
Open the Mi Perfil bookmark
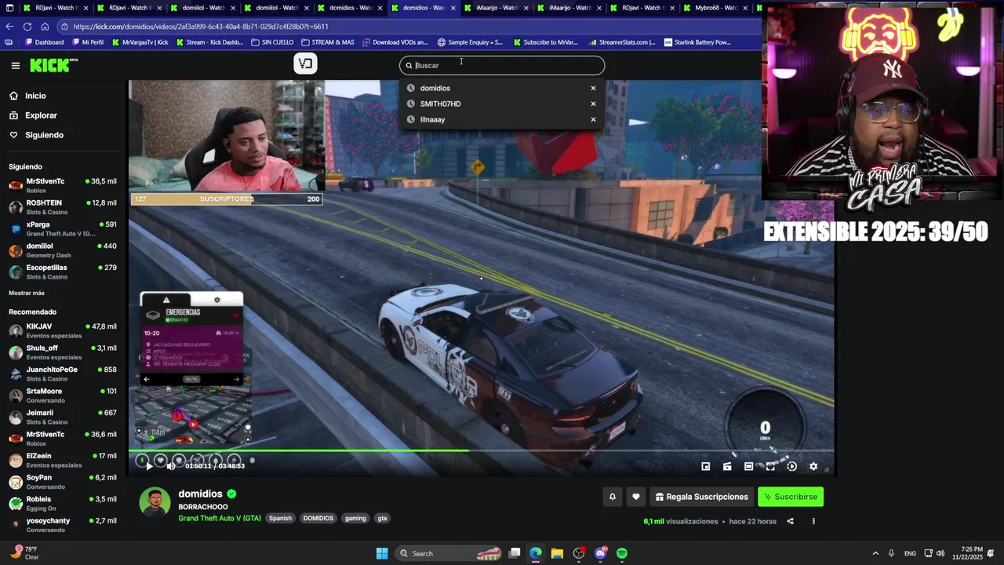click(x=88, y=42)
